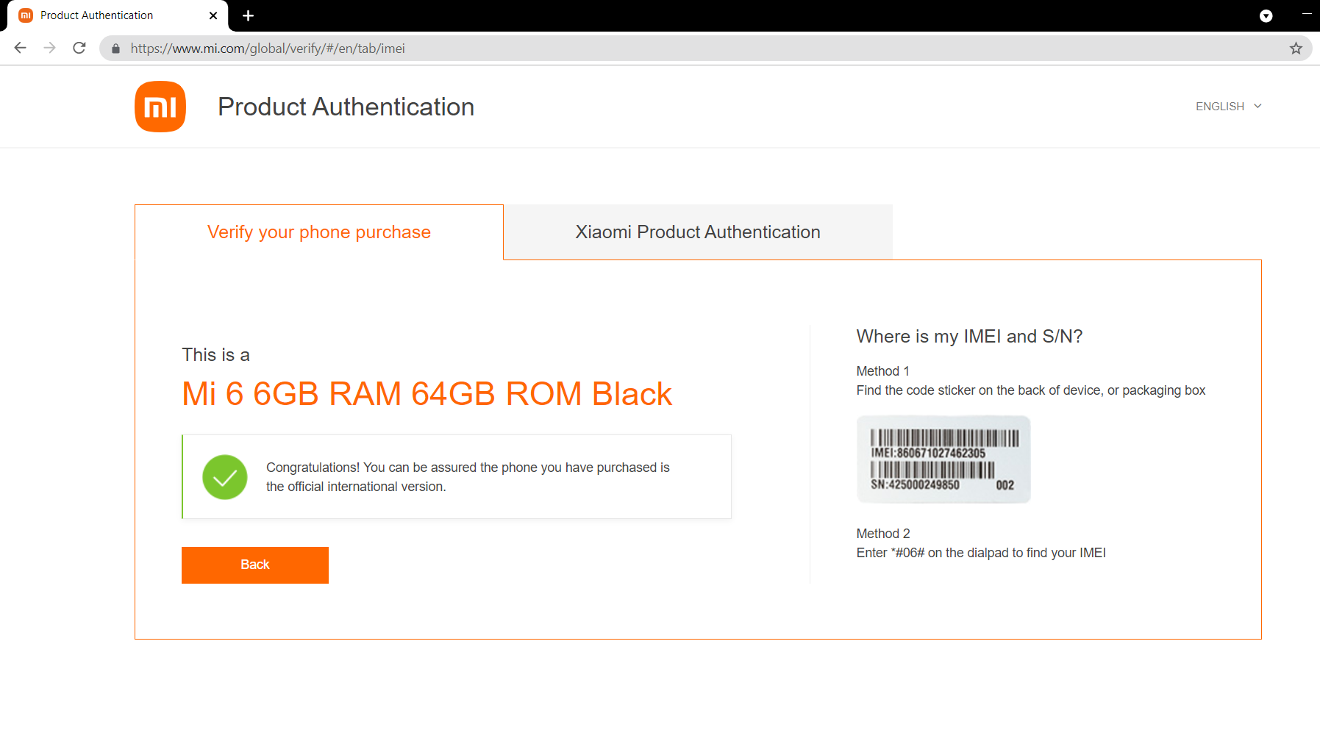Select Verify your phone purchase tab
This screenshot has height=741, width=1320.
[318, 232]
